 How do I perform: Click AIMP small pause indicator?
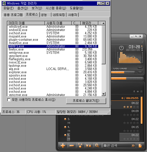click(x=142, y=48)
